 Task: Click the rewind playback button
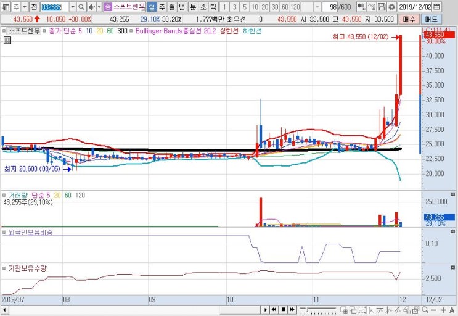(274, 310)
